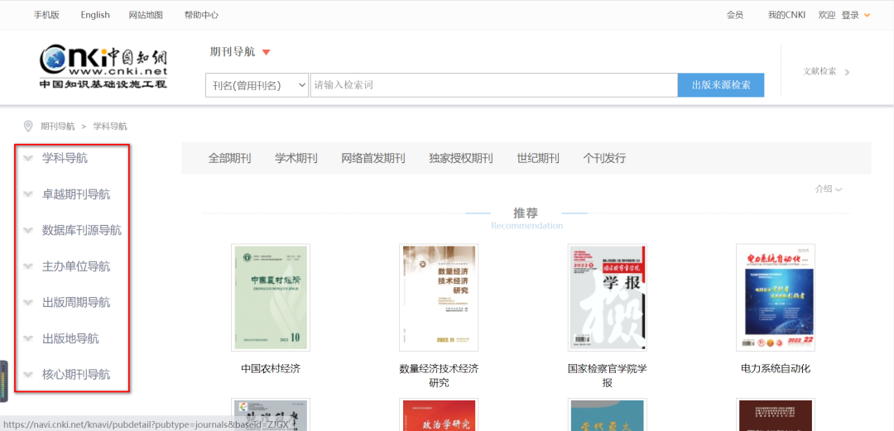Screen dimensions: 894x431
Task: Open the 政治学研究 journal cover
Action: point(439,414)
